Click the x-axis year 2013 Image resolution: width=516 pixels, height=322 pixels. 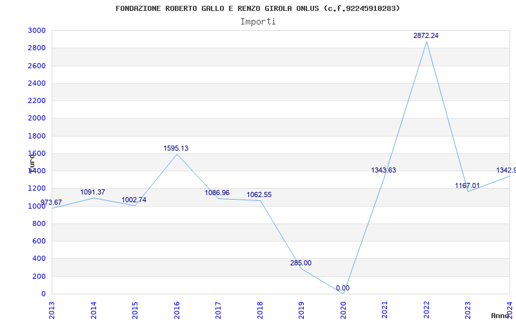click(x=52, y=310)
